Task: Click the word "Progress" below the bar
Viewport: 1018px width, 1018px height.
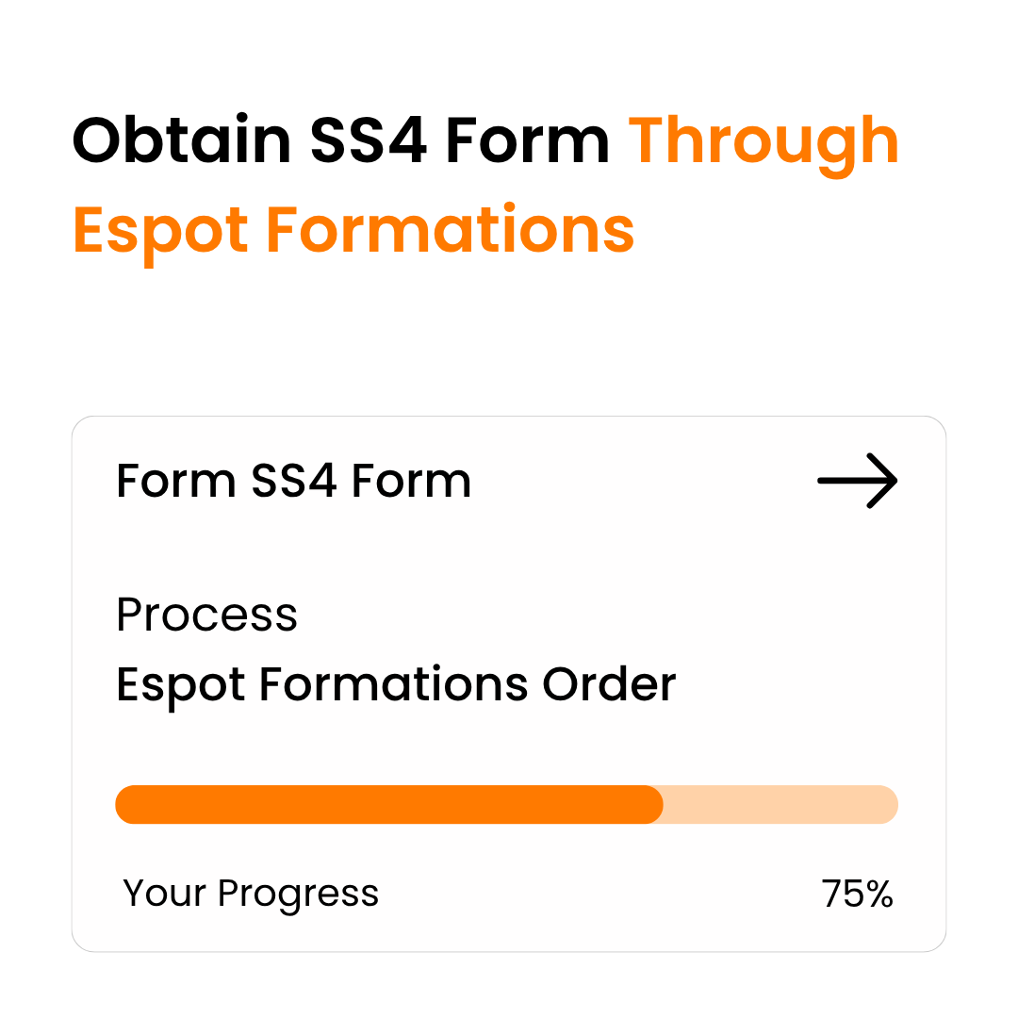Action: (298, 894)
